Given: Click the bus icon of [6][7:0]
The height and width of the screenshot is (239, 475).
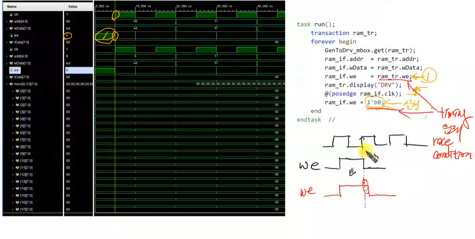Looking at the screenshot, I should click(x=17, y=133).
